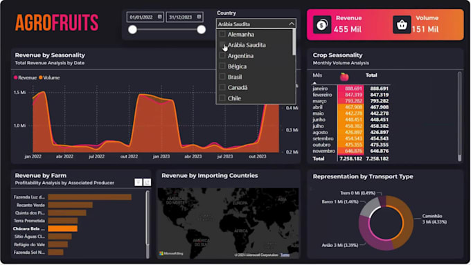Click the Mês column header
The height and width of the screenshot is (265, 471).
coord(317,75)
